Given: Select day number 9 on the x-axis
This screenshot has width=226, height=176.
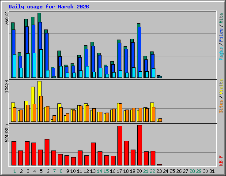Looking at the screenshot, I should click(68, 171).
